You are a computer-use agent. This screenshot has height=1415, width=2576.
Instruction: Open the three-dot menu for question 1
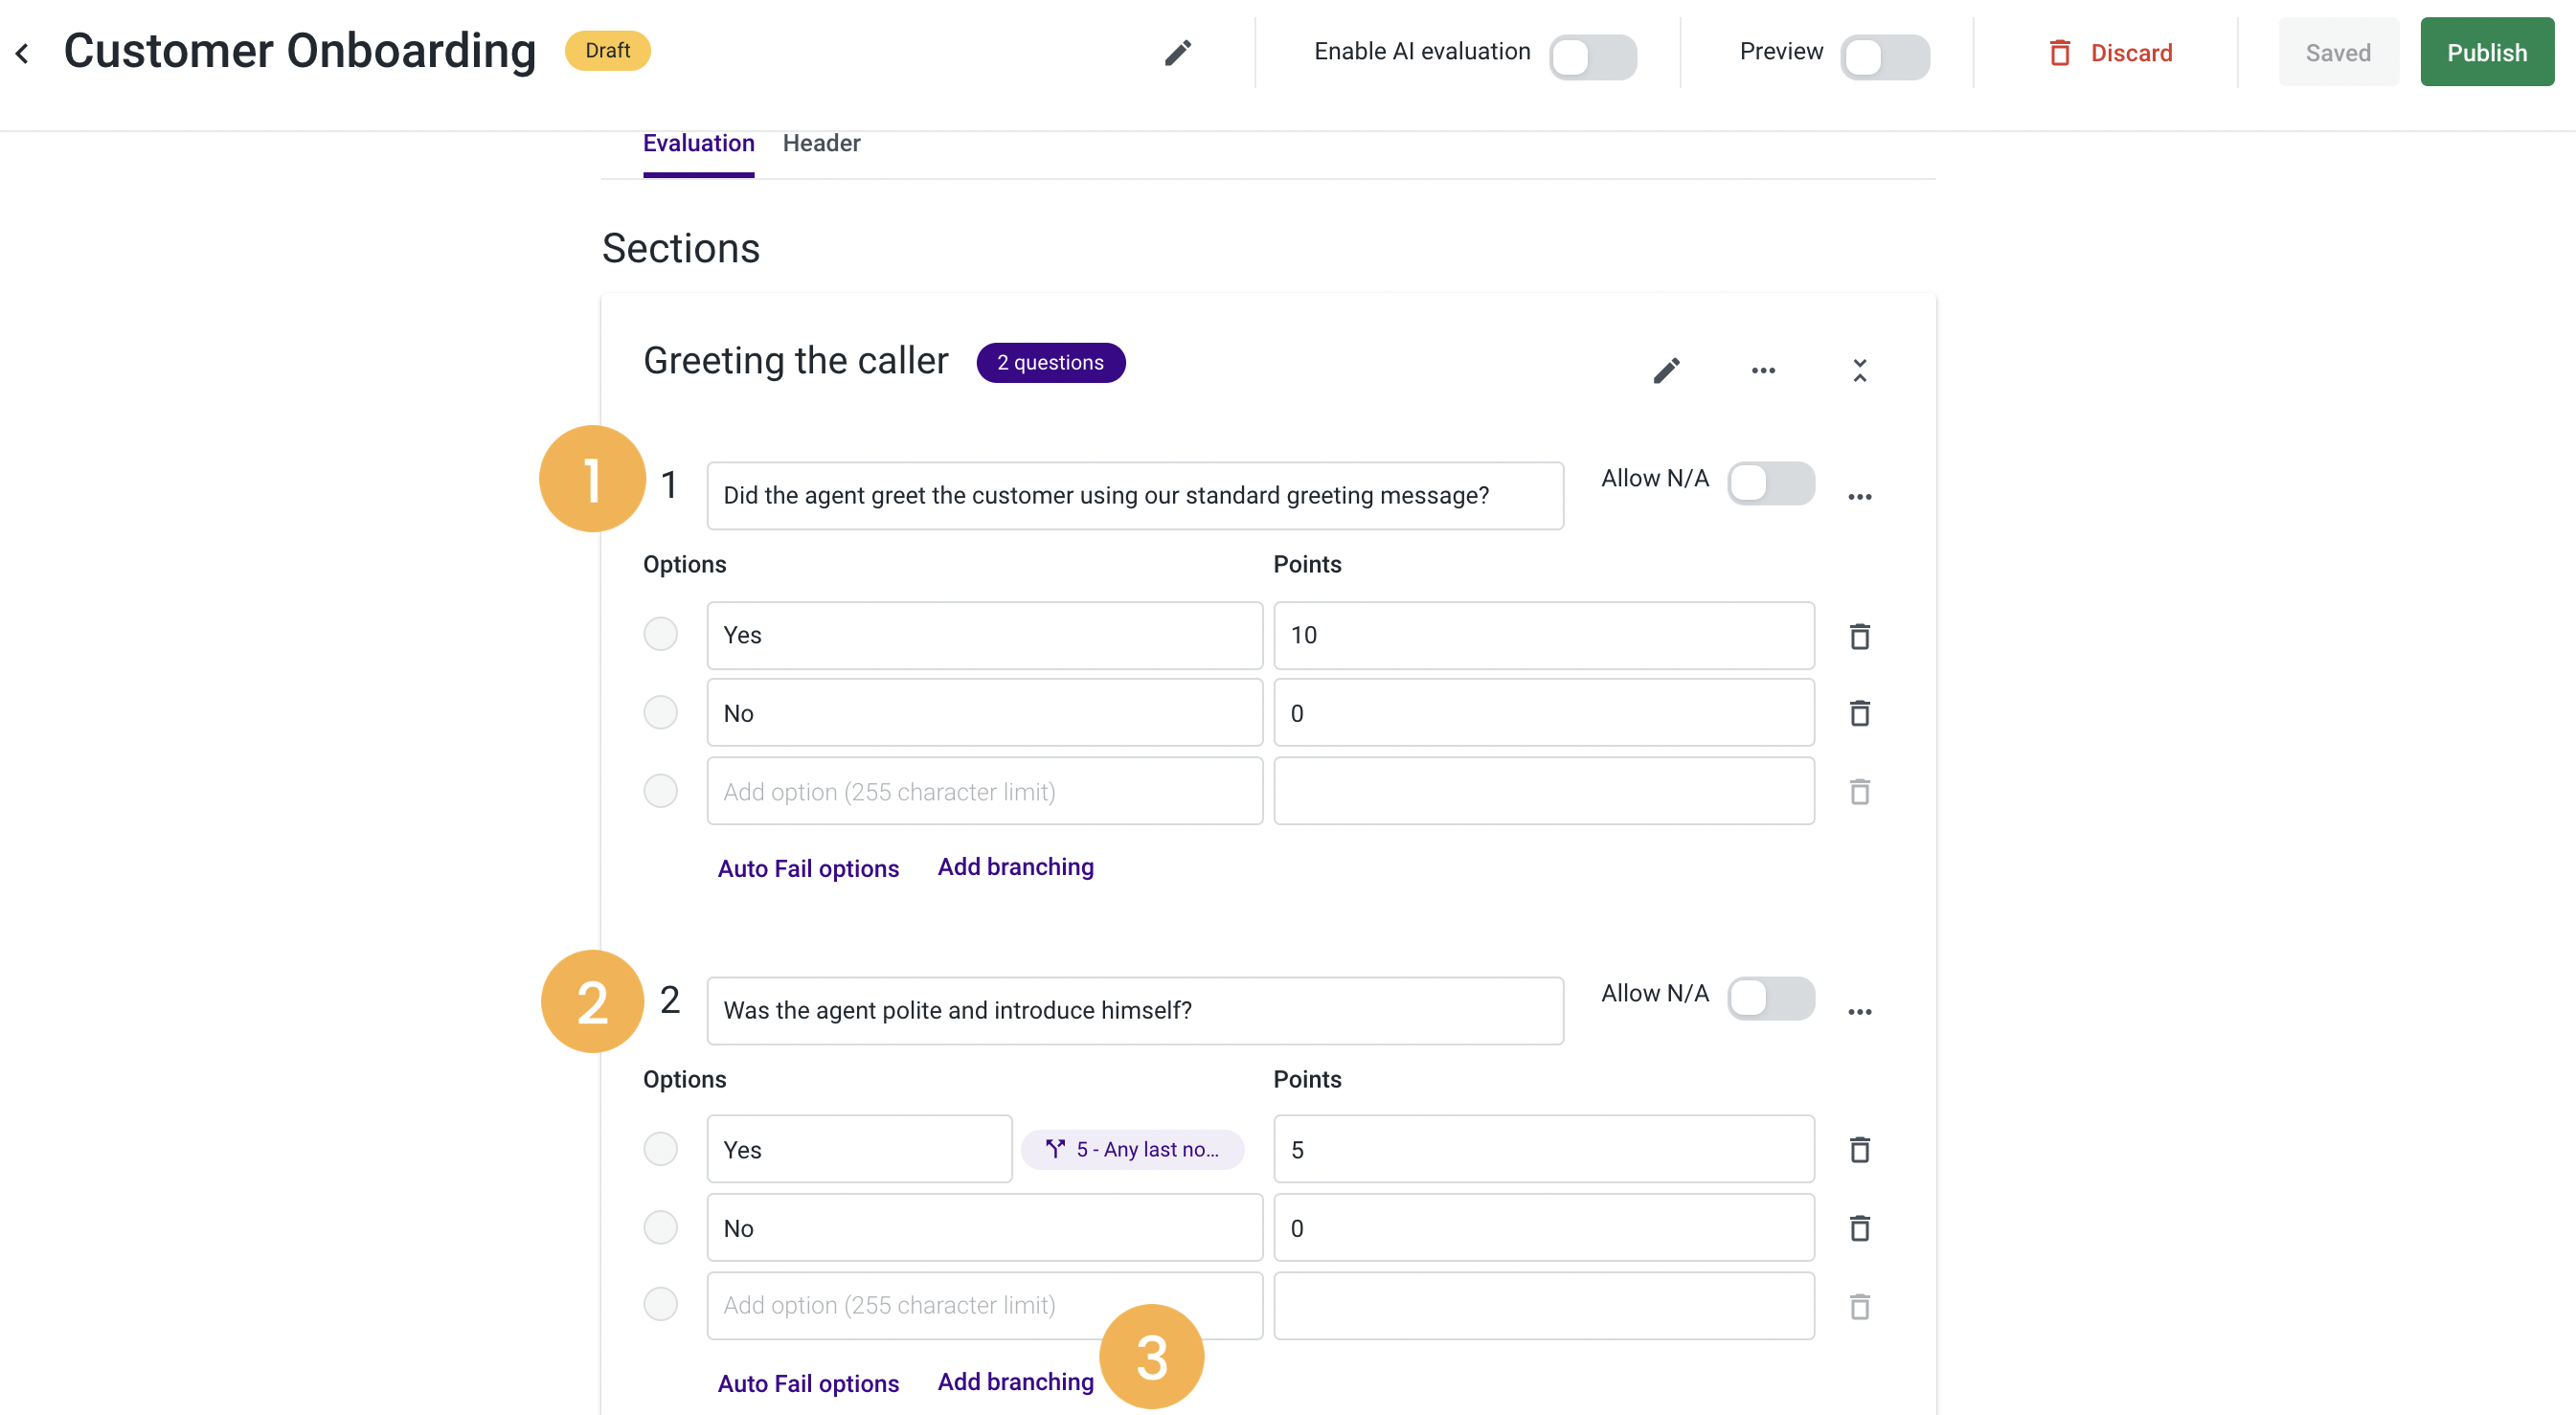tap(1859, 497)
